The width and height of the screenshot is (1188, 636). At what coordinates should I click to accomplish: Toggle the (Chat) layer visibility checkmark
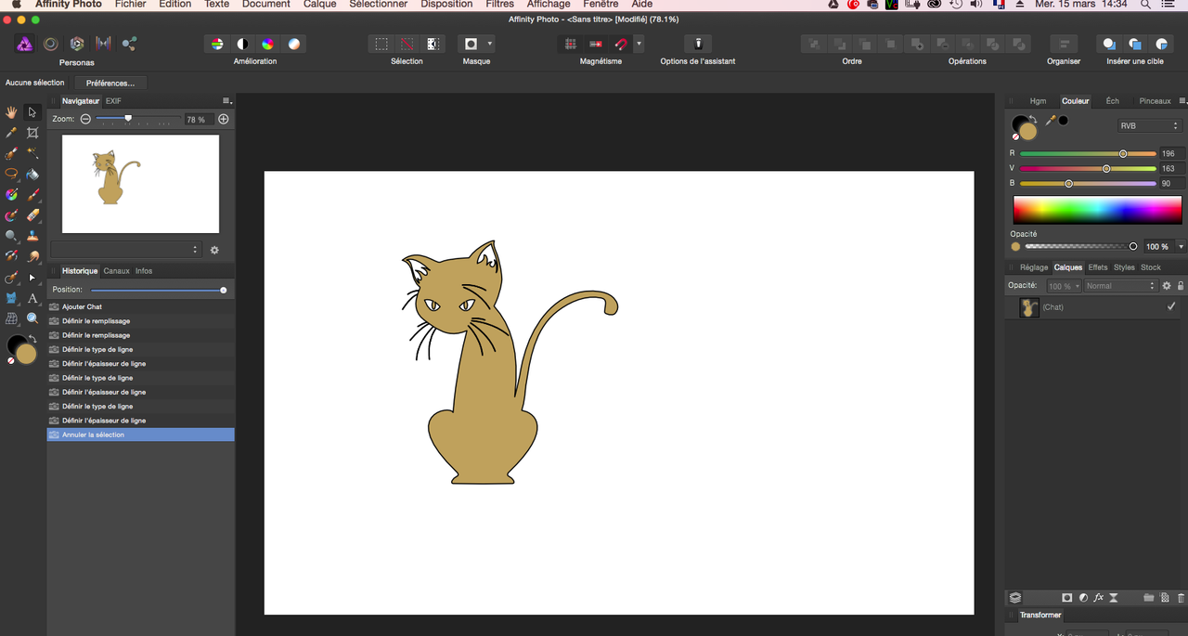click(x=1171, y=306)
